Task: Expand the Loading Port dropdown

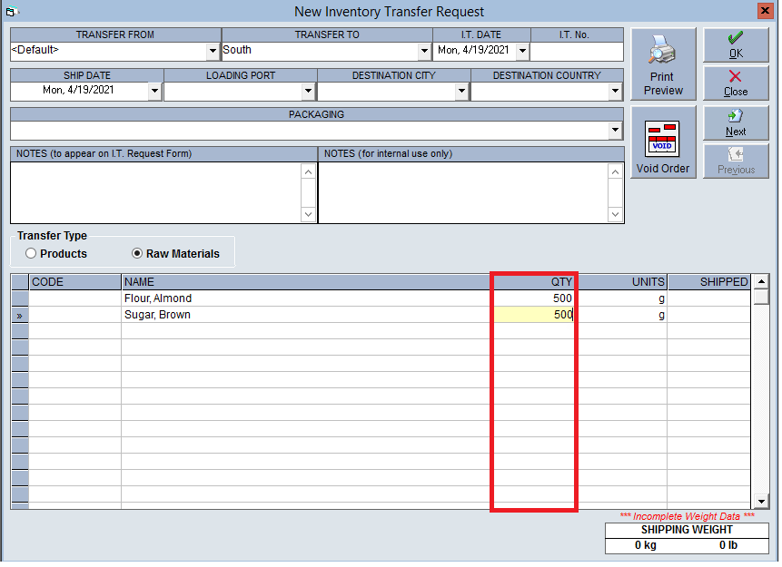Action: pos(309,92)
